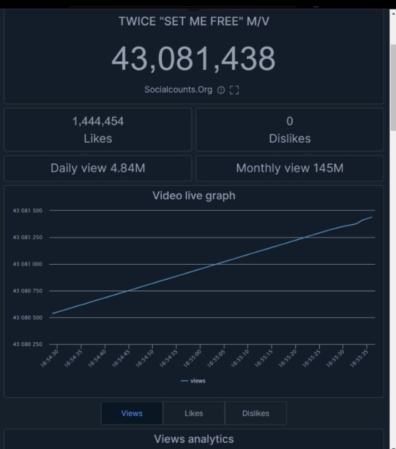Click the 16:55:20 time axis label

coord(288,358)
